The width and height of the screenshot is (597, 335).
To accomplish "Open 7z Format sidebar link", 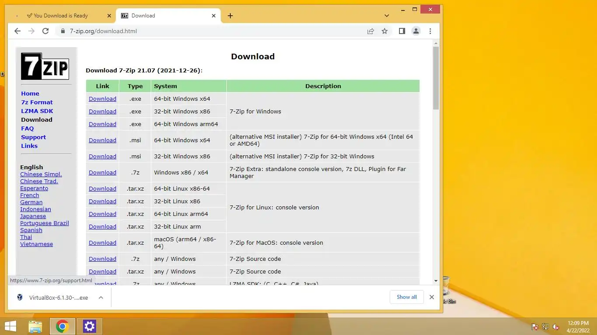I will 37,102.
